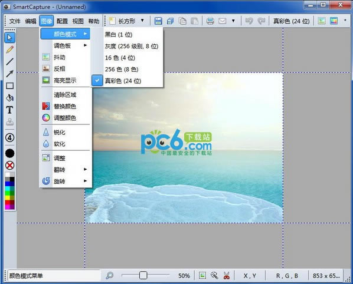Choose 清除区域 menu entry

[x=66, y=95]
